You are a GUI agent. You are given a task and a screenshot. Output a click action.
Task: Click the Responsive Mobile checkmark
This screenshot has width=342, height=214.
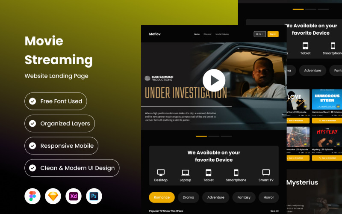point(32,146)
